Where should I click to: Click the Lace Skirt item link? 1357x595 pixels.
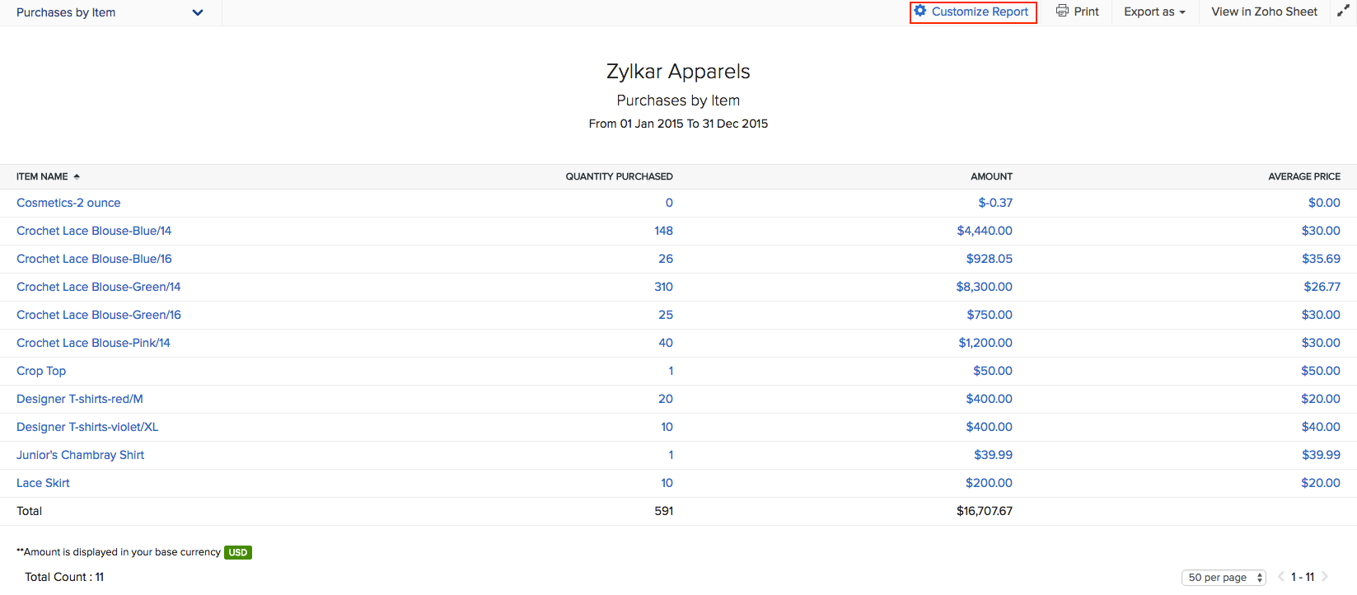(43, 483)
